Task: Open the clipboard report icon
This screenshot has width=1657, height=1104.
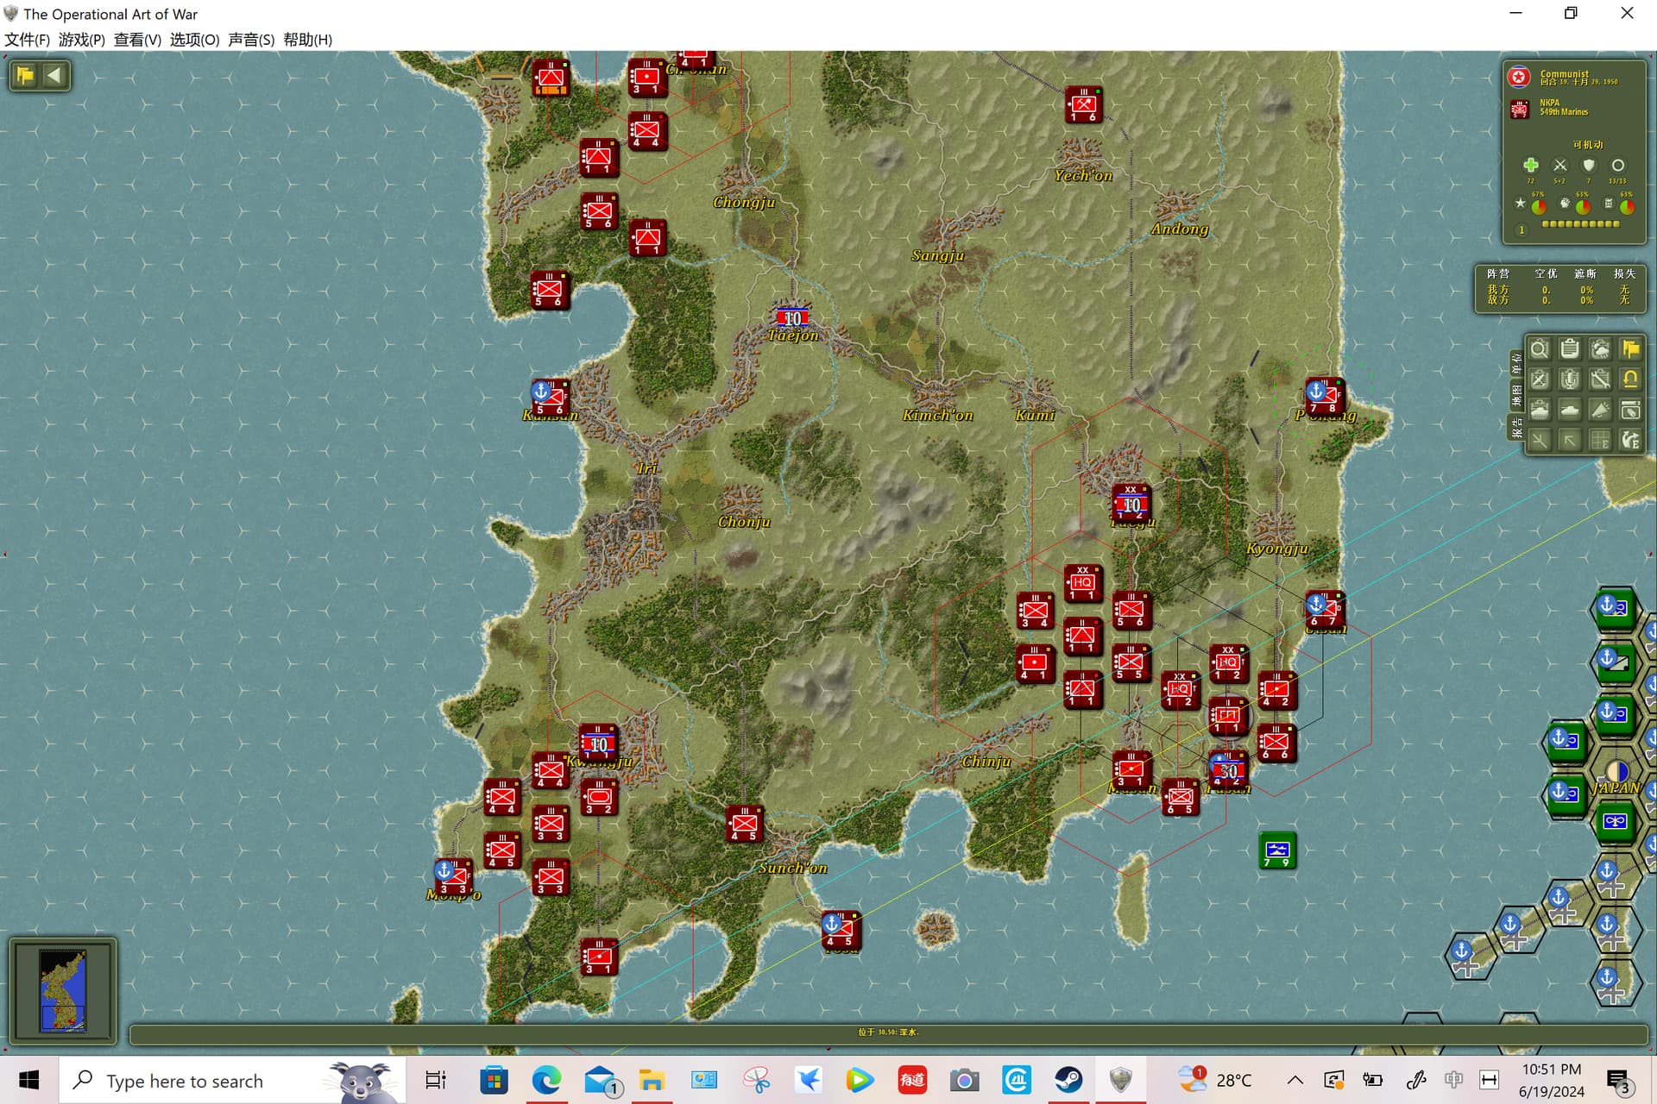Action: click(x=1570, y=349)
